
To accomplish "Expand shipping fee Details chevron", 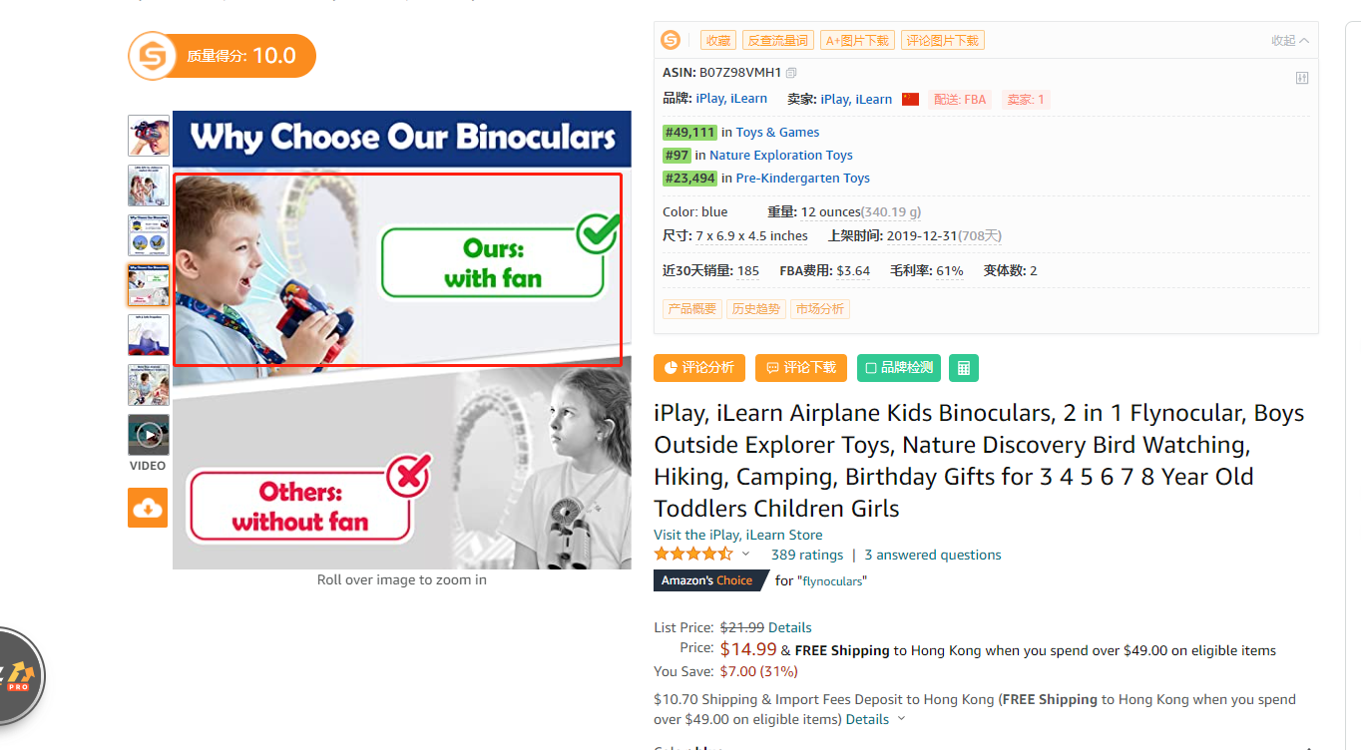I will point(901,719).
